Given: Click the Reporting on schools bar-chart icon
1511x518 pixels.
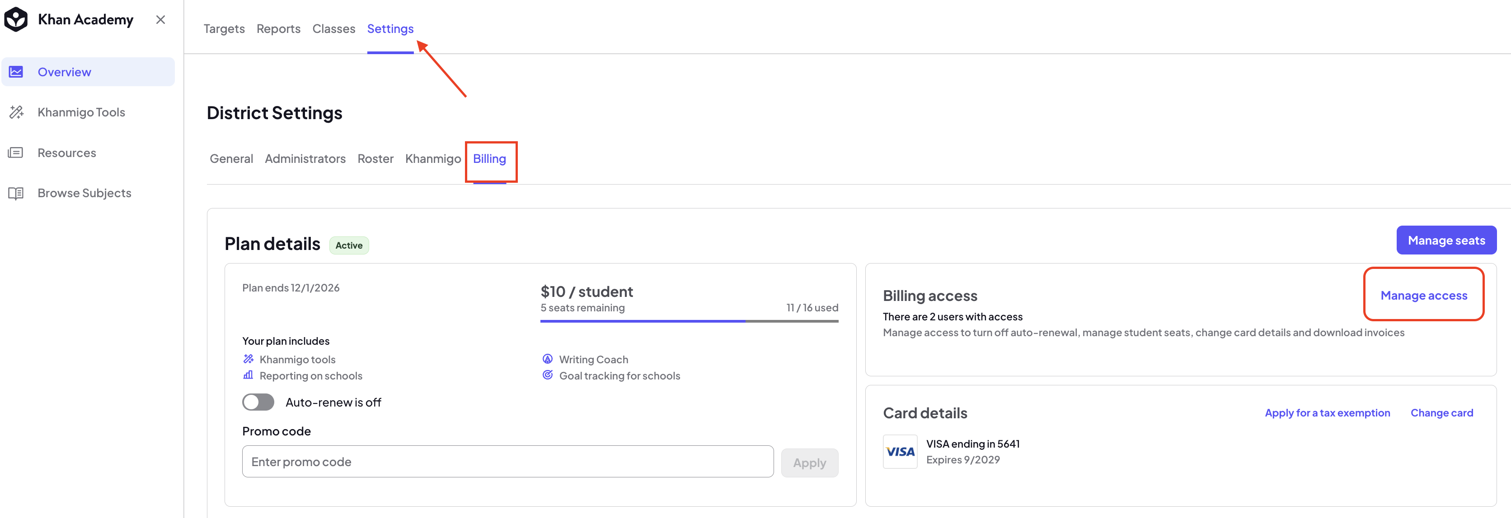Looking at the screenshot, I should [x=248, y=375].
